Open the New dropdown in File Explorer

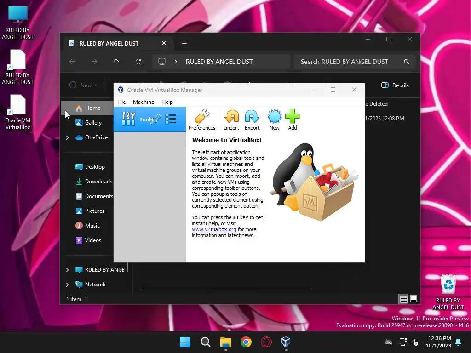pyautogui.click(x=84, y=85)
